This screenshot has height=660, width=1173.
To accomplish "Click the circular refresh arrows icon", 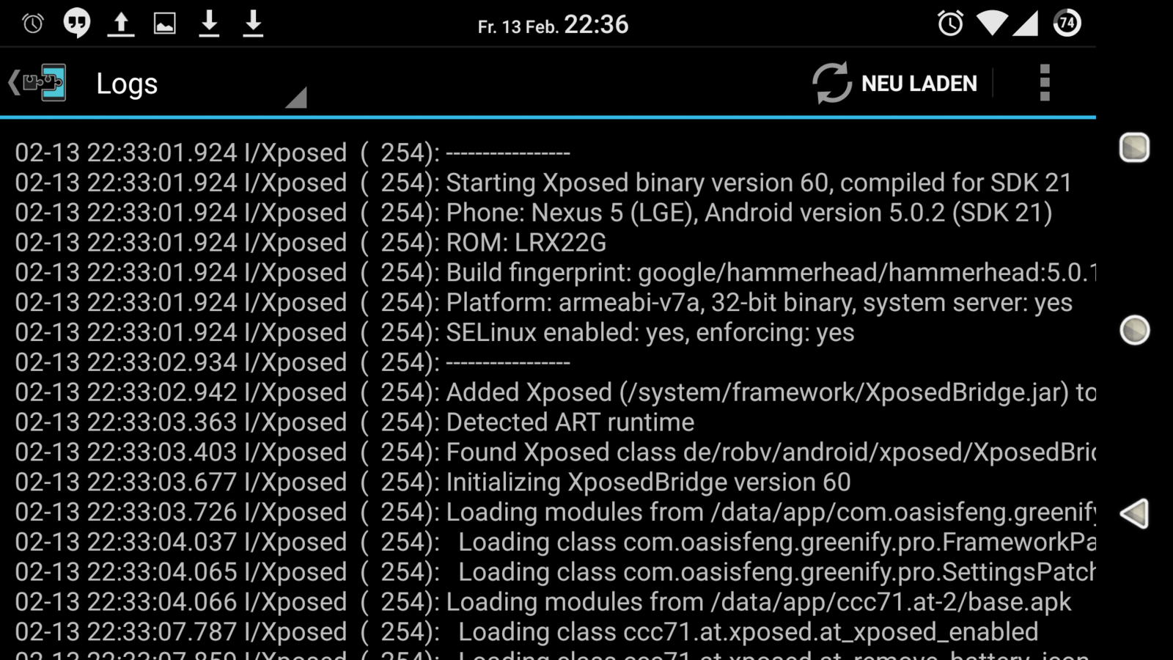I will point(832,83).
